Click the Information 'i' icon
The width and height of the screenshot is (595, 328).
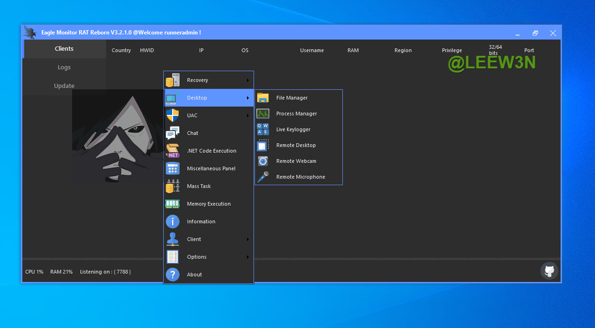tap(173, 221)
